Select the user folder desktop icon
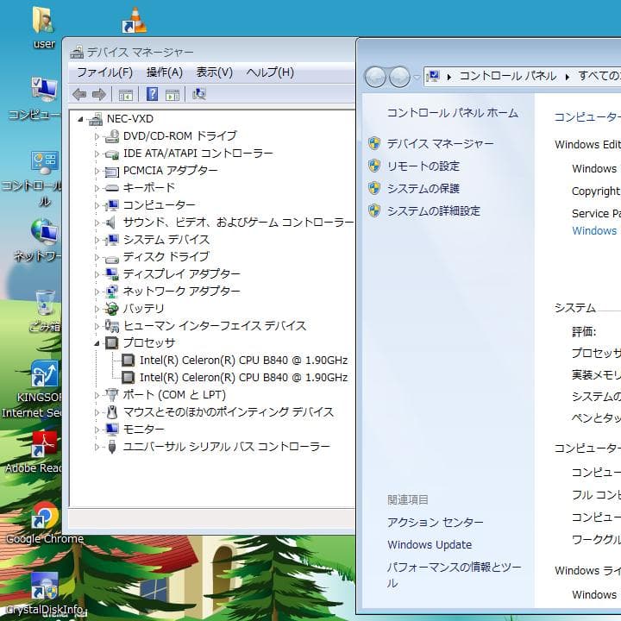Screen dimensions: 621x621 [44, 28]
